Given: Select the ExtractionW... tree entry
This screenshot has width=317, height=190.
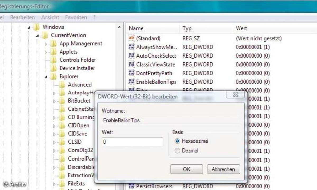Looking at the screenshot, I should click(x=81, y=175).
